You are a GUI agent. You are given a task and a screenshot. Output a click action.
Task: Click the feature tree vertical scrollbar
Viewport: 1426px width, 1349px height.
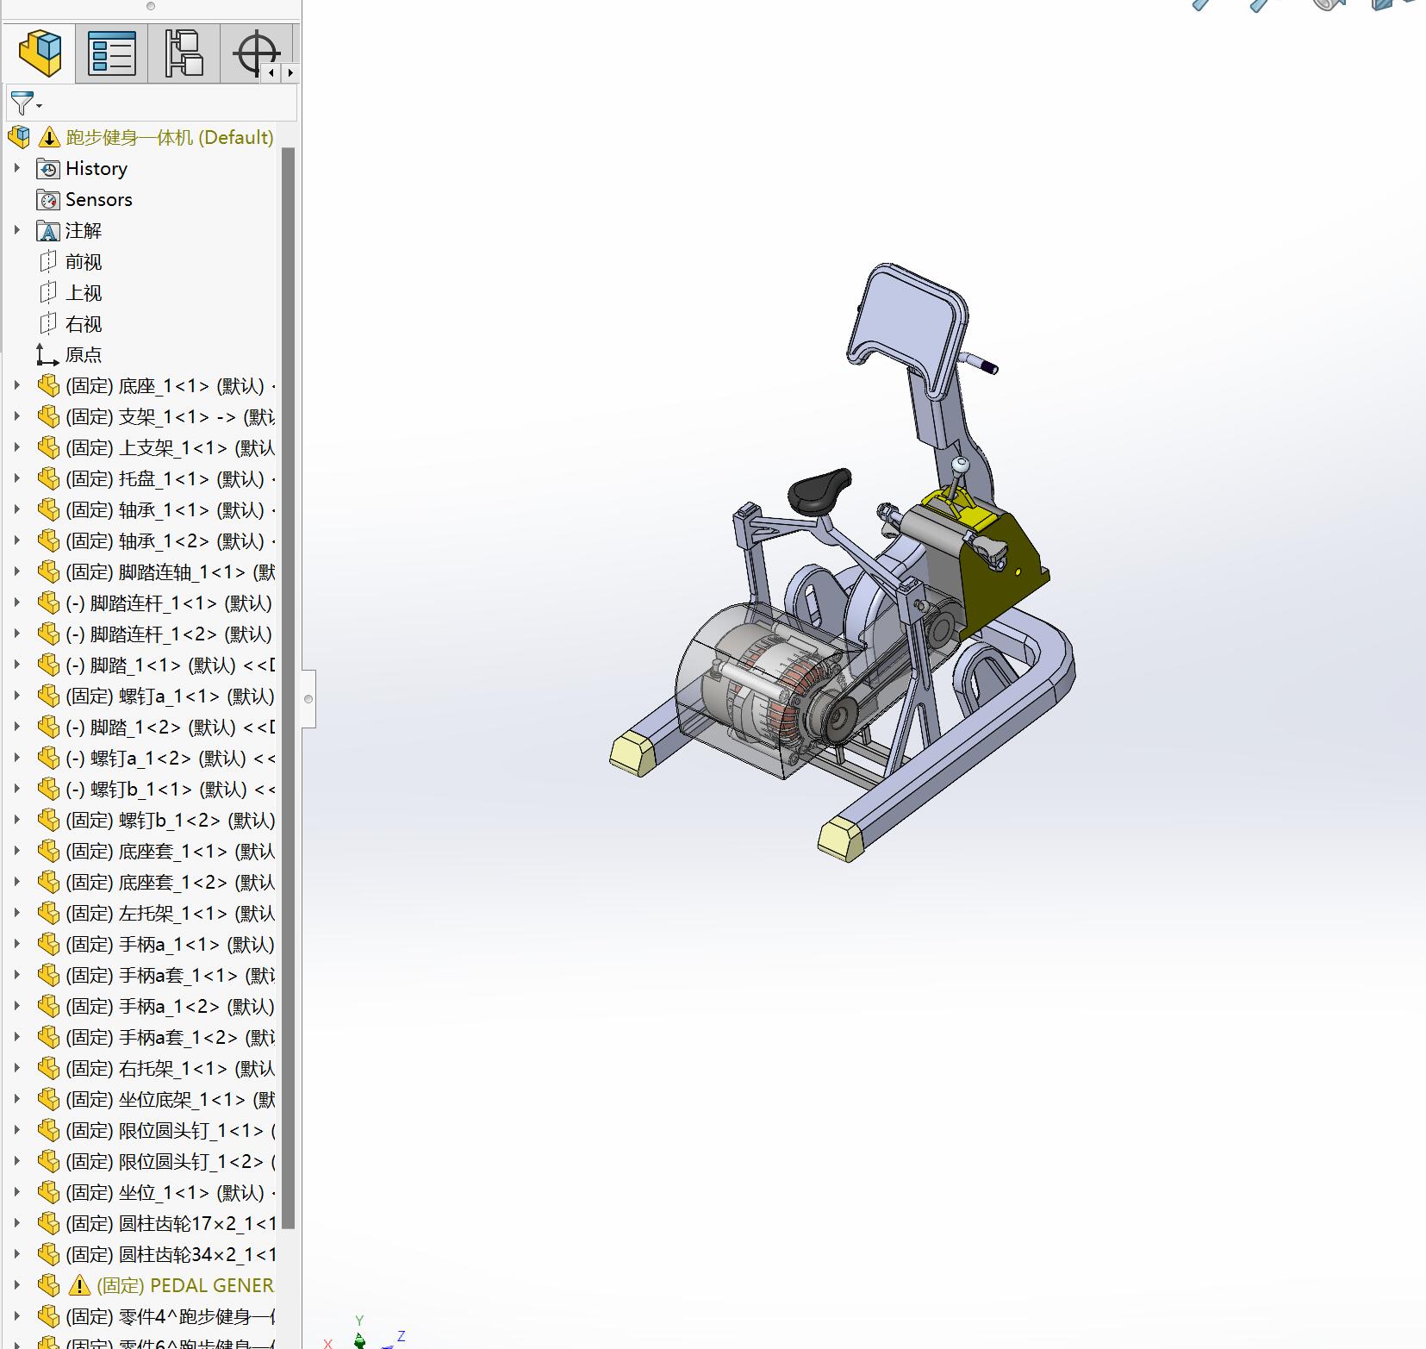pyautogui.click(x=288, y=690)
